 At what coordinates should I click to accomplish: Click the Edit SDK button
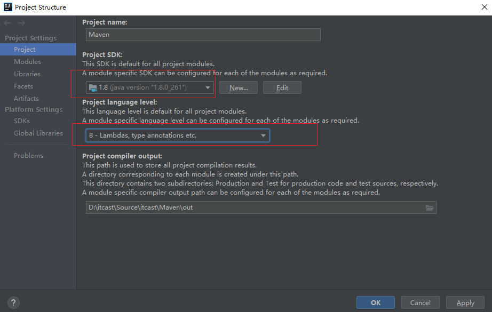[282, 87]
